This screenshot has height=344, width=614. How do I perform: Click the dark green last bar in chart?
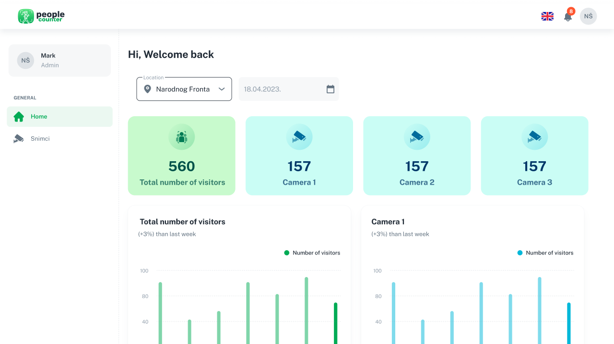click(336, 323)
